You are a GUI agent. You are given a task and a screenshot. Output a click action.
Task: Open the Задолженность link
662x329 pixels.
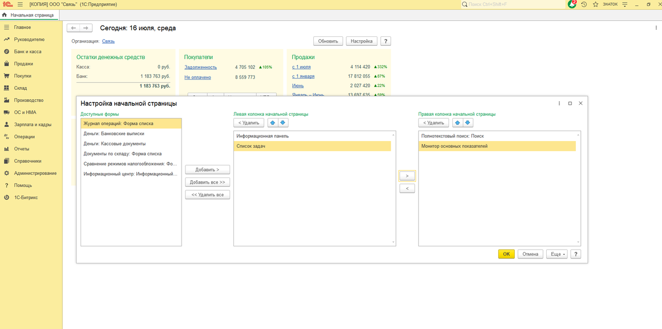(x=201, y=67)
